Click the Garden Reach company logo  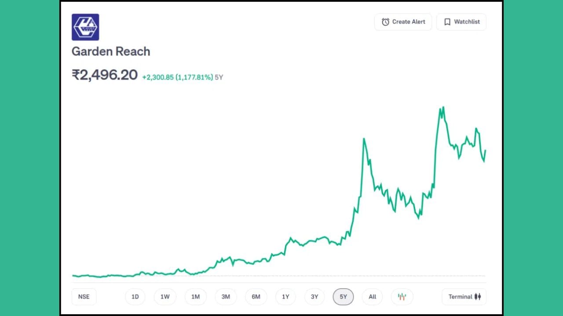coord(85,27)
